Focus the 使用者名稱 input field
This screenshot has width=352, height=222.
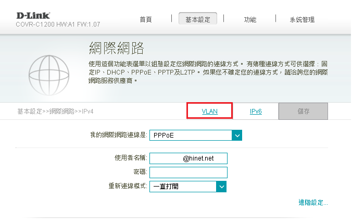[x=188, y=158]
